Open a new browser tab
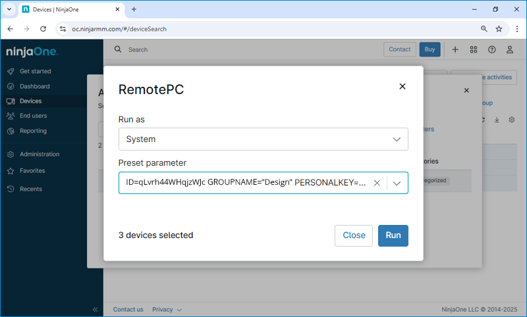The image size is (527, 317). [134, 9]
